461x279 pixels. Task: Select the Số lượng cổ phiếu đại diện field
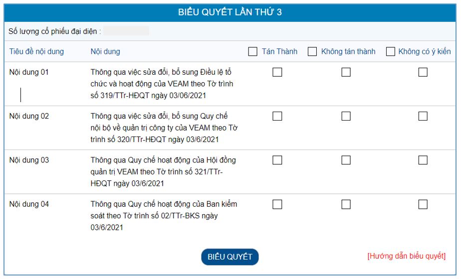pos(126,31)
